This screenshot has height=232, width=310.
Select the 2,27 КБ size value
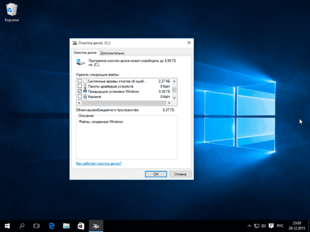(164, 81)
